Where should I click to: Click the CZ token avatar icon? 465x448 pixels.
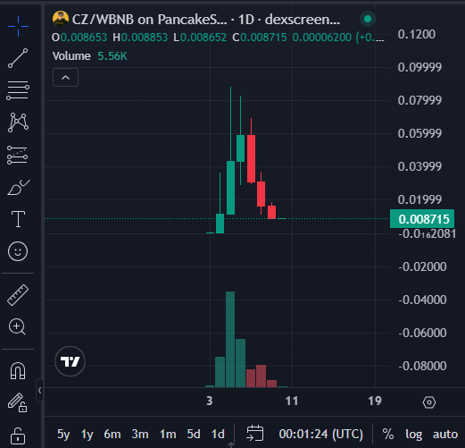pyautogui.click(x=61, y=19)
